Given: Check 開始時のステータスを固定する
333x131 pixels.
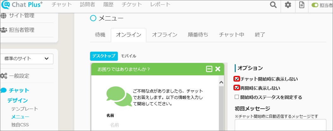Looking at the screenshot, I should click(237, 97).
